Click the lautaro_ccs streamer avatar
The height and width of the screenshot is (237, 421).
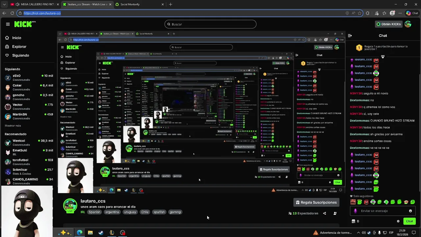70,206
